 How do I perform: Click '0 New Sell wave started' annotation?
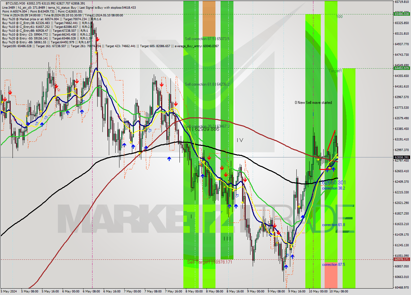click(x=313, y=103)
